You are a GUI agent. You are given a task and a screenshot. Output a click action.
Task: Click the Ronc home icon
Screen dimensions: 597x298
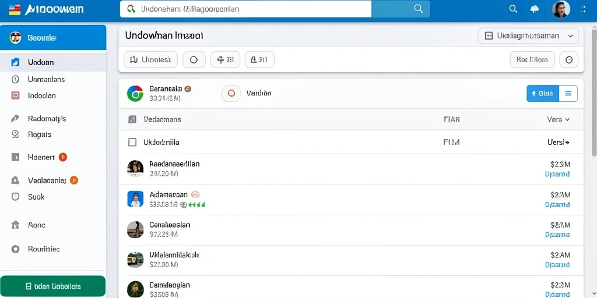15,225
